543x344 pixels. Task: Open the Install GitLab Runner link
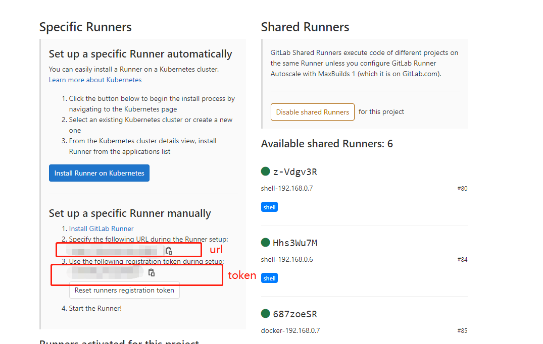pyautogui.click(x=101, y=228)
